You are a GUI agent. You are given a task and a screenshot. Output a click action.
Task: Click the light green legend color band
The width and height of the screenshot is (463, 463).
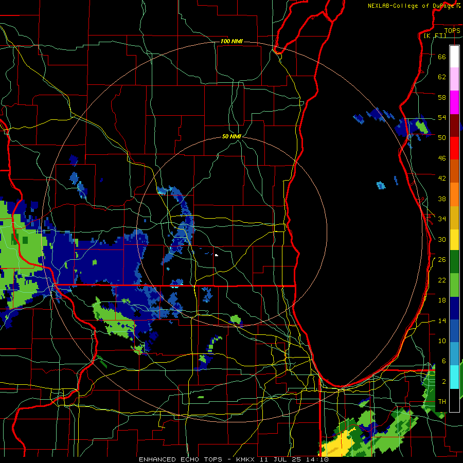(x=454, y=285)
